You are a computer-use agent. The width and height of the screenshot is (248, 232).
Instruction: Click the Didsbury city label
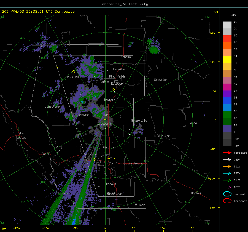pos(104,124)
